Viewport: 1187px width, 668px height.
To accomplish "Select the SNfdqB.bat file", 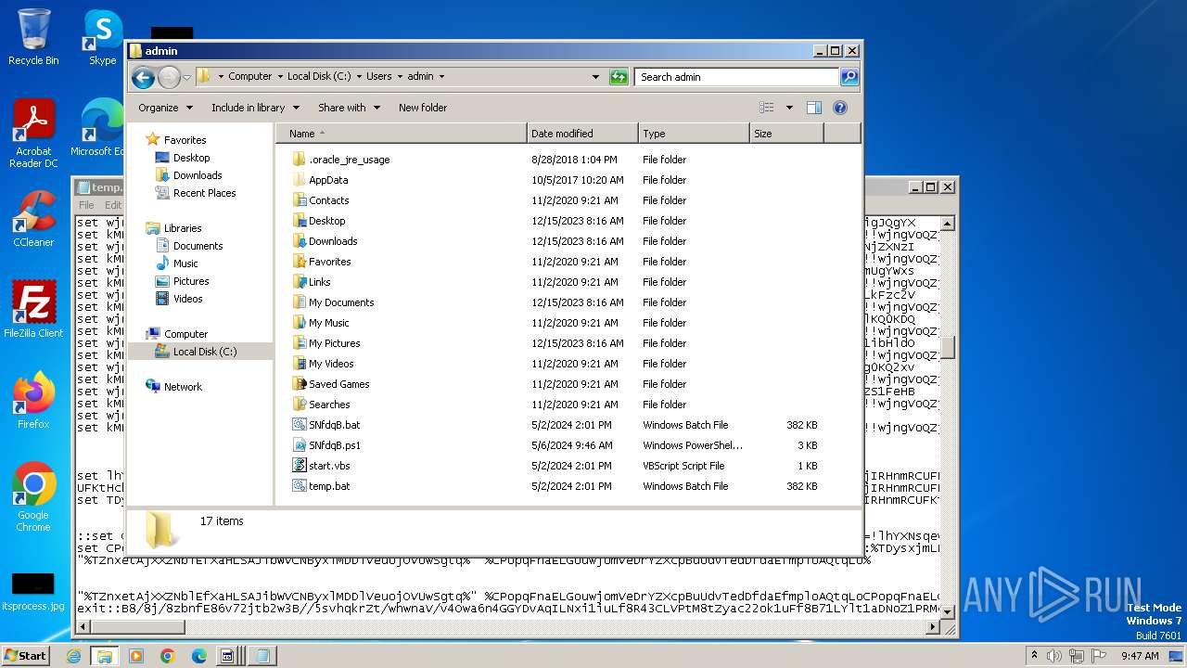I will (x=334, y=425).
